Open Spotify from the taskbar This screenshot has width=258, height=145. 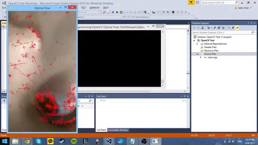pyautogui.click(x=74, y=141)
